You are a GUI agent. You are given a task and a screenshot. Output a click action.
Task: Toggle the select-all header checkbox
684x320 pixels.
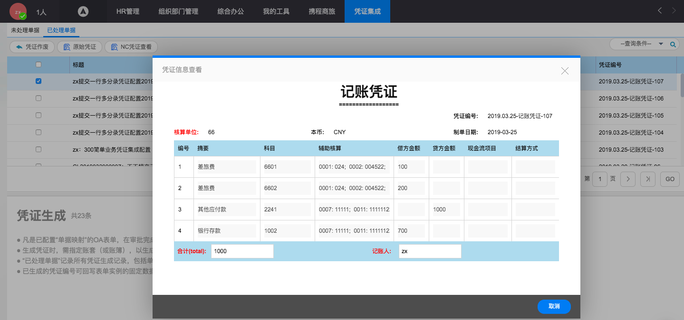pos(39,65)
